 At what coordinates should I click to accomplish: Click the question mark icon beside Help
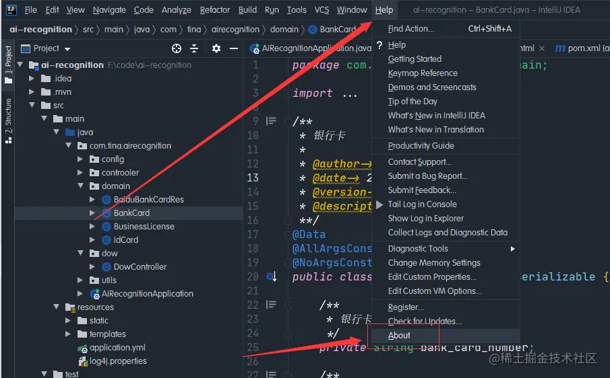click(379, 45)
